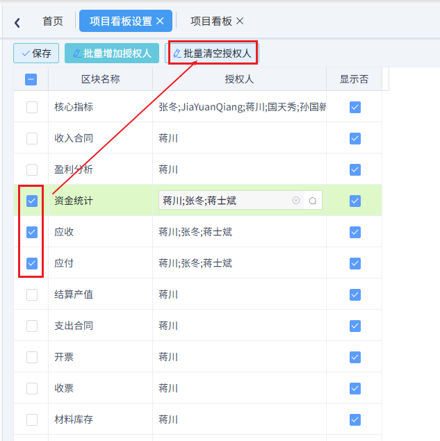Click 授权人 cell 蒋川 in 支出合同 row
Screen dimensions: 440x441
point(239,326)
